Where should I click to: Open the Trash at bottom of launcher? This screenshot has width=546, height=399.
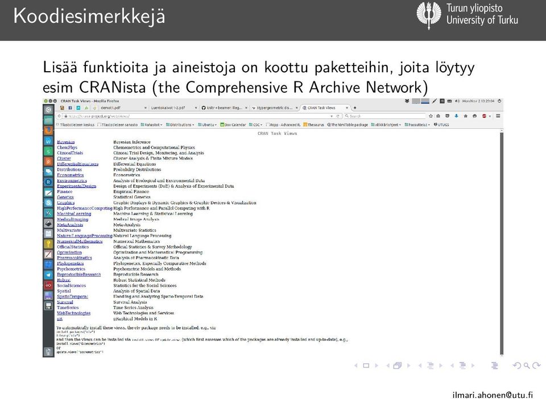point(48,351)
